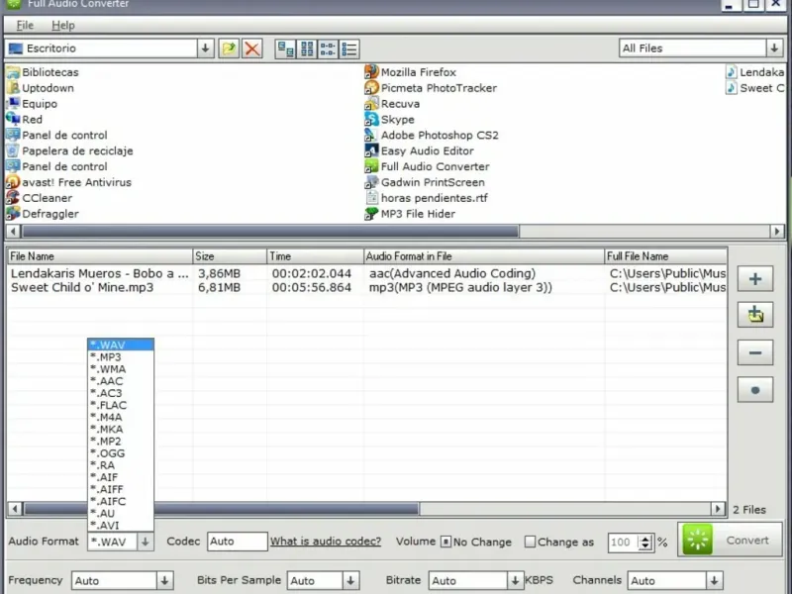Expand the Bits Per Sample dropdown

coord(350,581)
